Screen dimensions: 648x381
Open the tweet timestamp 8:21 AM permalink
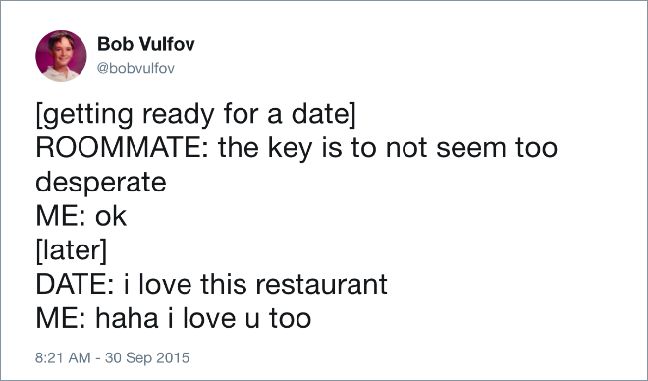click(63, 357)
